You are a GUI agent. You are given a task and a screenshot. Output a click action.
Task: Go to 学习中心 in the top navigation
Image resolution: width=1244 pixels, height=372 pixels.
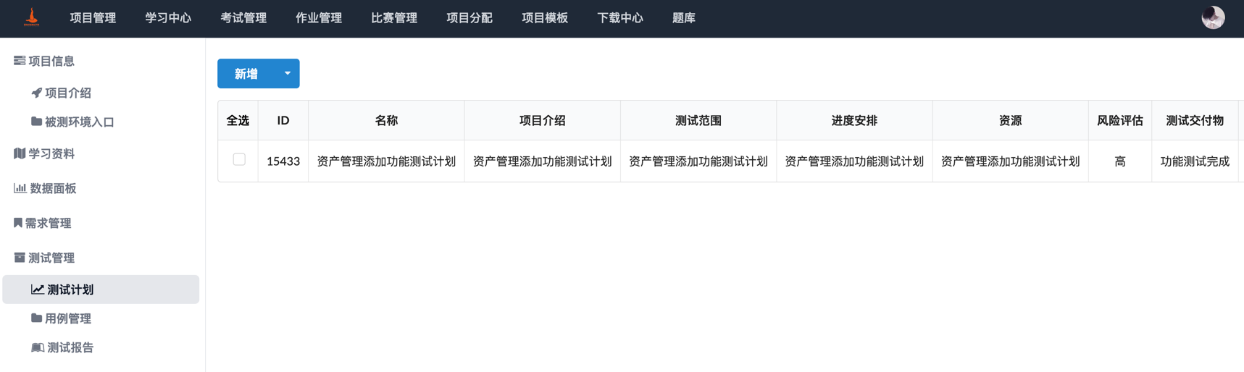coord(168,18)
